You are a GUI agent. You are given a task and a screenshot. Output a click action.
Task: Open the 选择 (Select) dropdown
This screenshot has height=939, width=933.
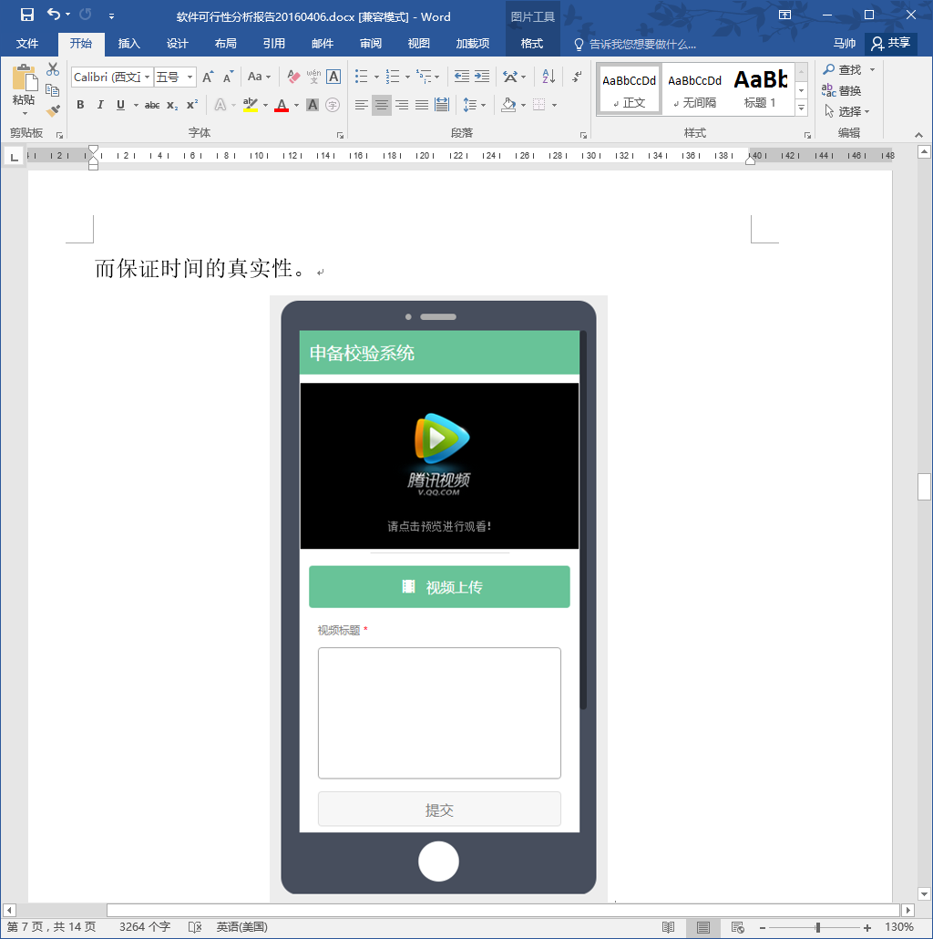click(x=846, y=111)
